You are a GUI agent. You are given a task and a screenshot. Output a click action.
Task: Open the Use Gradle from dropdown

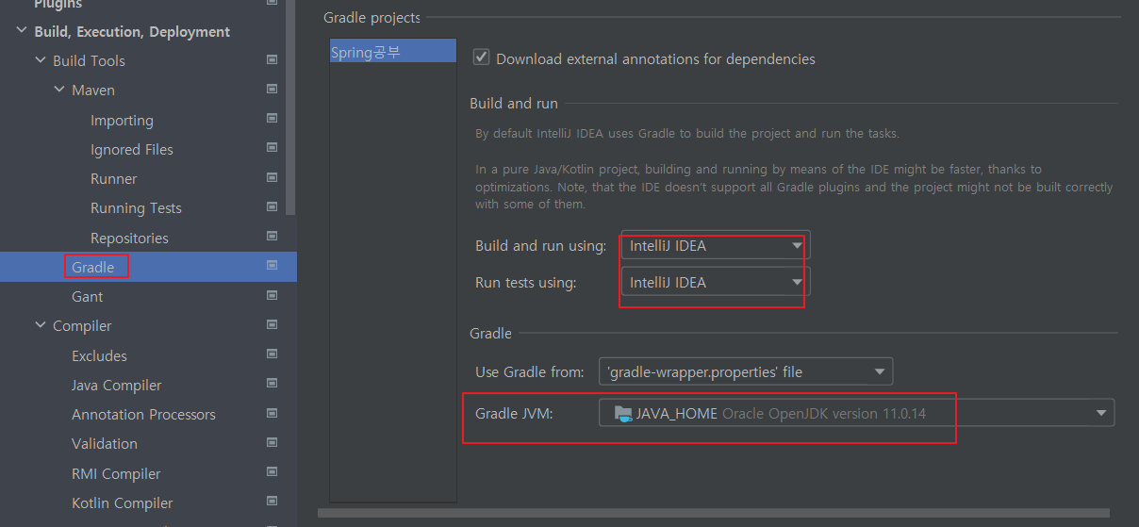tap(745, 371)
